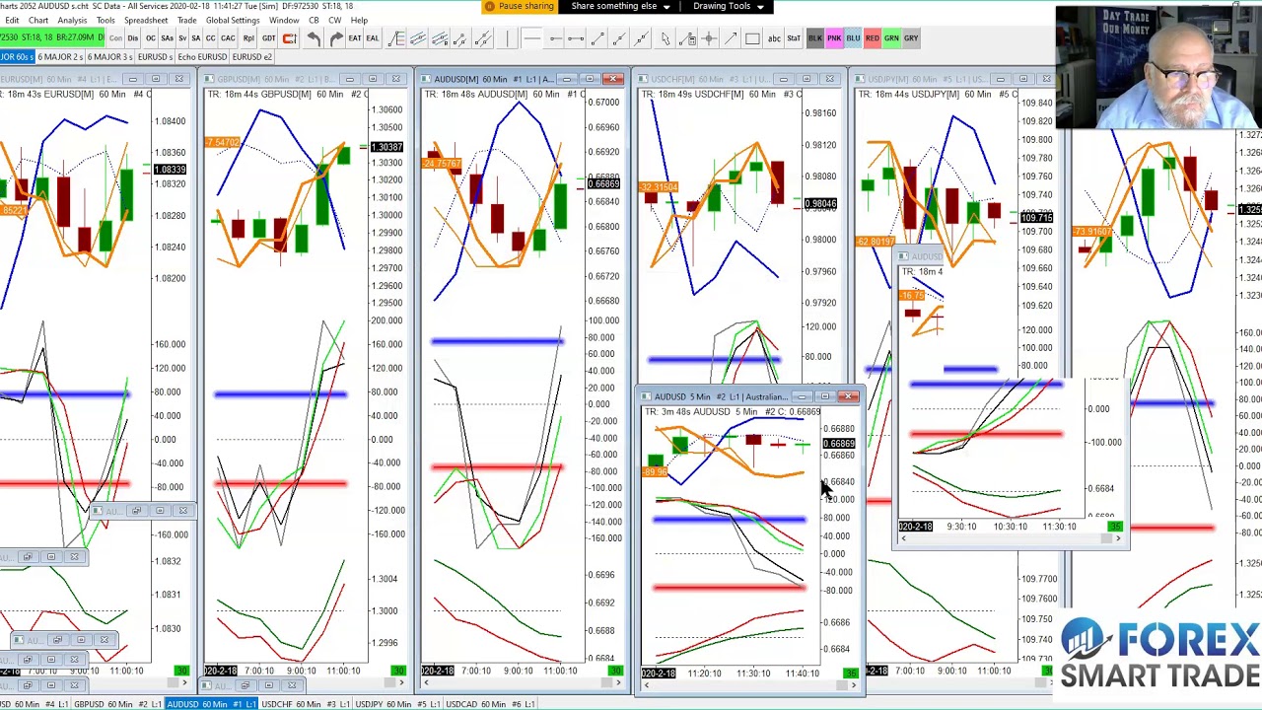Pick the GRY gray color swatch
The image size is (1262, 710).
coord(911,38)
